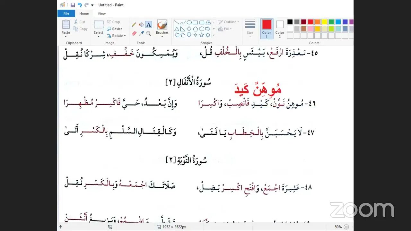The height and width of the screenshot is (231, 411).
Task: Pick the yellow color swatch
Action: 324,22
